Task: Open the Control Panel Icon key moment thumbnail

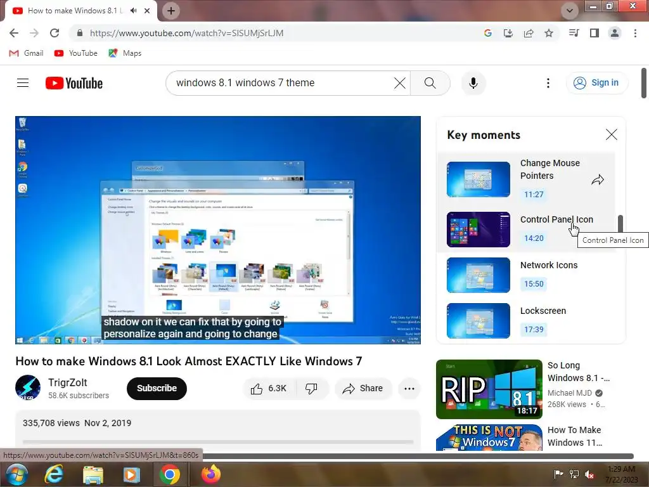Action: tap(479, 230)
